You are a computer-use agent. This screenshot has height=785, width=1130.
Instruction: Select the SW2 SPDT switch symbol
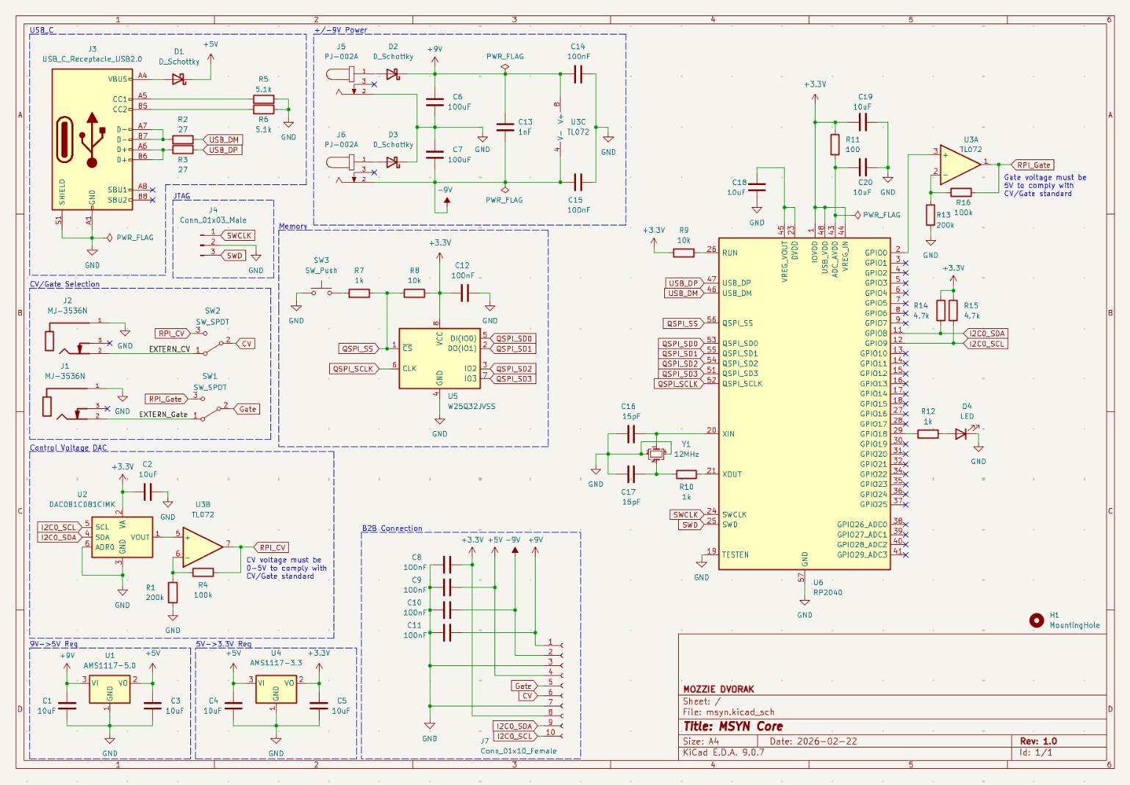tap(212, 342)
